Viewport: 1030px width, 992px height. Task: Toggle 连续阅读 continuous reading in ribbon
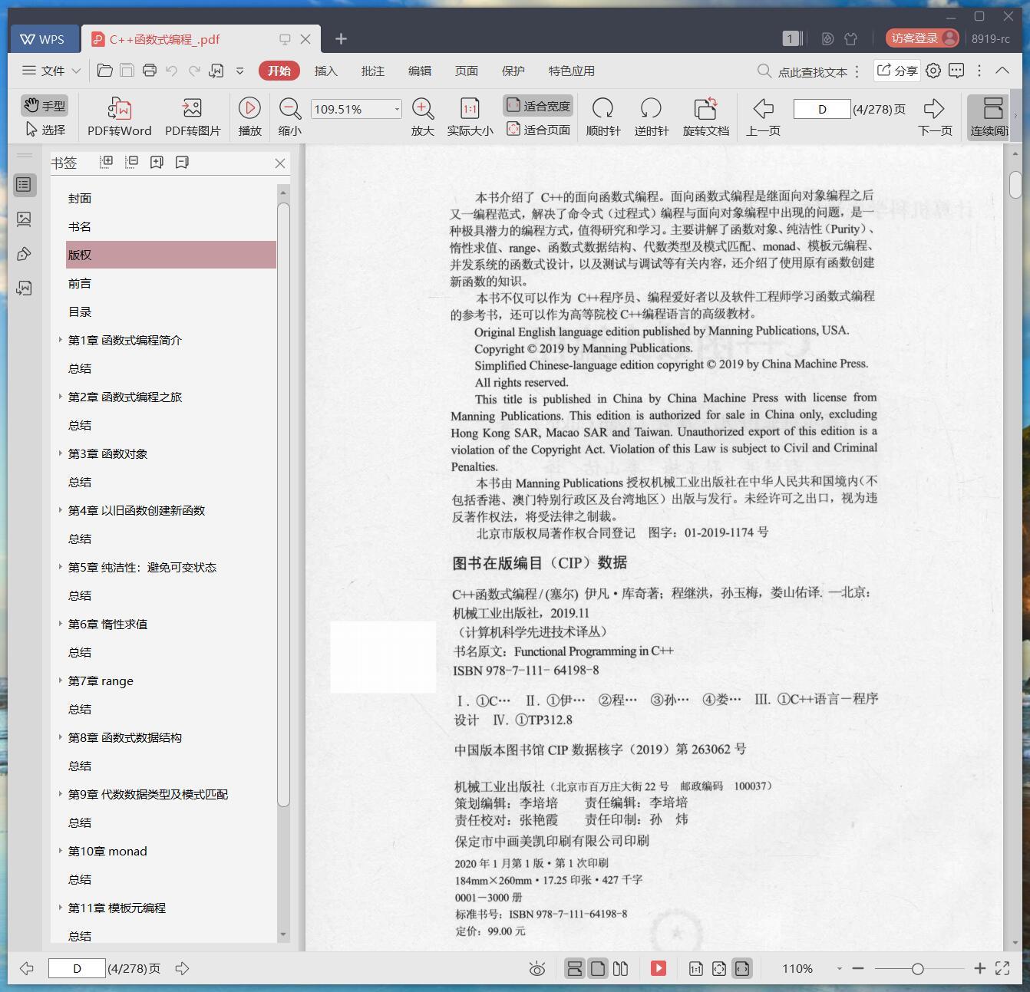tap(989, 117)
